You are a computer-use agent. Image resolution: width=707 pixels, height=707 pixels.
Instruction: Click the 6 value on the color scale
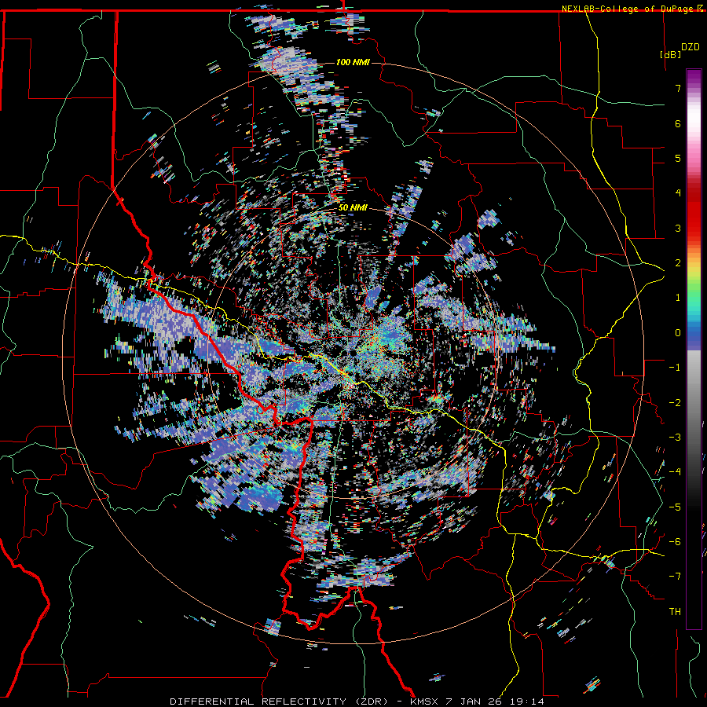point(678,123)
